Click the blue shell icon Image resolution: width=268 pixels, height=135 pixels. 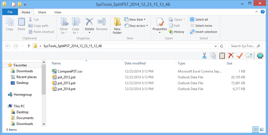coord(260,56)
